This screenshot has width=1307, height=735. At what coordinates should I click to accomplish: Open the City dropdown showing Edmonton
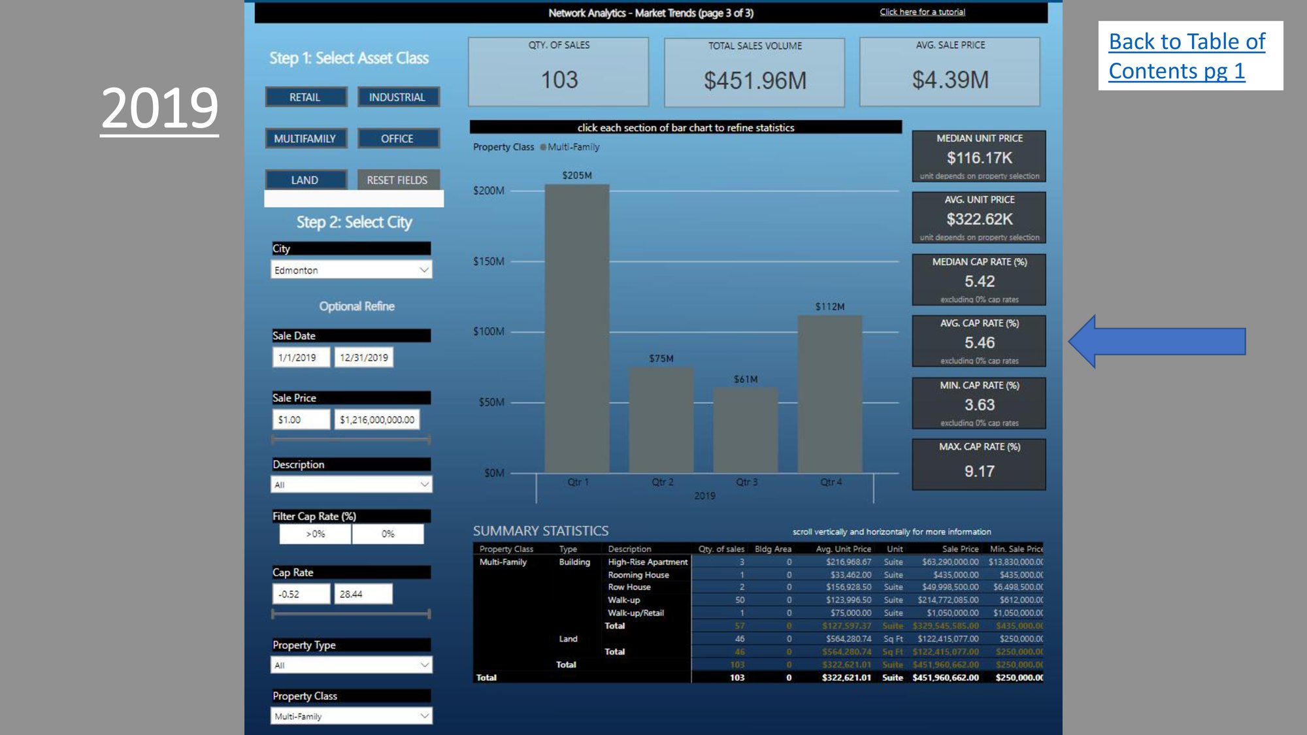352,270
